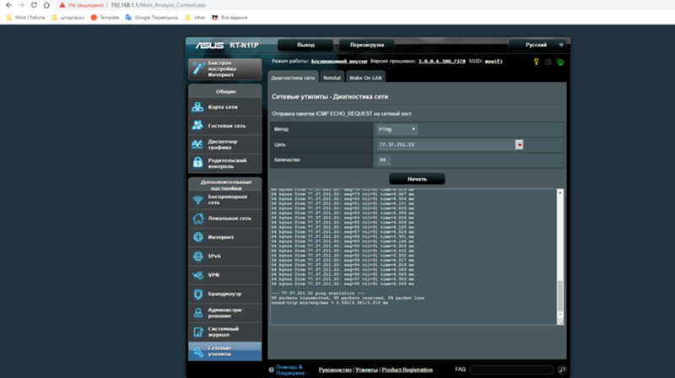Open the other bookmark folder
Image resolution: width=675 pixels, height=378 pixels.
pyautogui.click(x=195, y=18)
